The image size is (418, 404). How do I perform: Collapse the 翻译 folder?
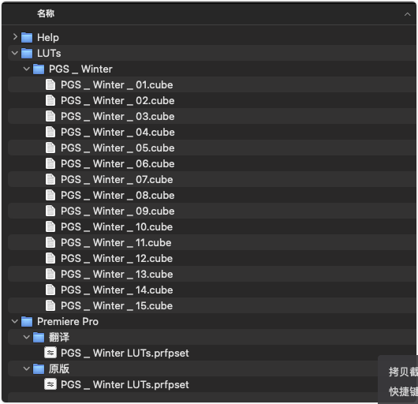pyautogui.click(x=27, y=337)
